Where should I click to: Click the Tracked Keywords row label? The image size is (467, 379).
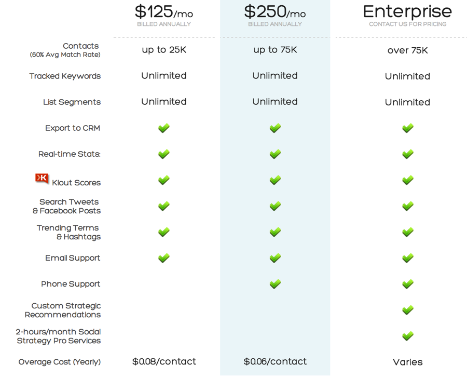pos(65,76)
